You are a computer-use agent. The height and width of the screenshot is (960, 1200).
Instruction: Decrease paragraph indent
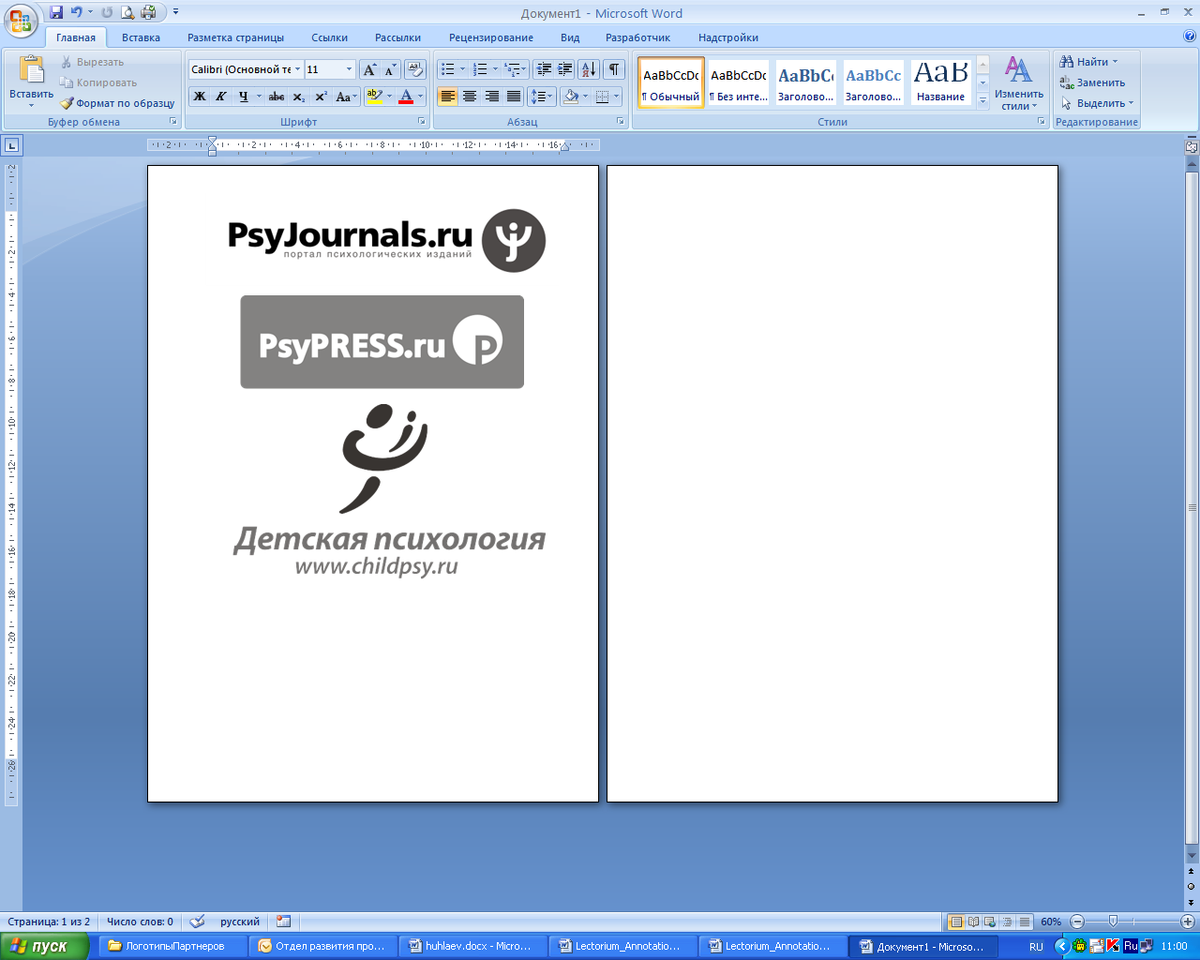coord(544,69)
